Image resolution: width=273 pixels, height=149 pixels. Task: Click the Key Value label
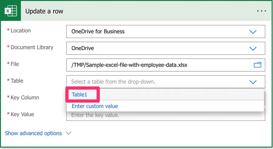click(x=22, y=114)
